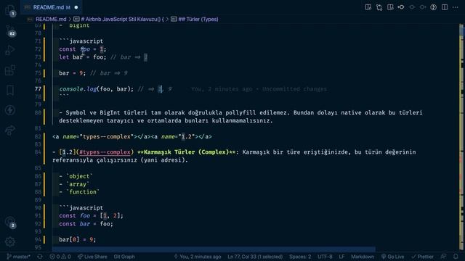Open changes with previous revision icon
Screen dimensions: 465x261
(x=401, y=7)
